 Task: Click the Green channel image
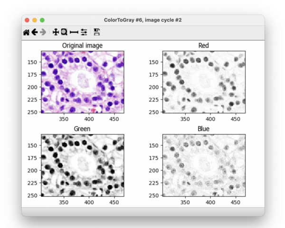[83, 165]
